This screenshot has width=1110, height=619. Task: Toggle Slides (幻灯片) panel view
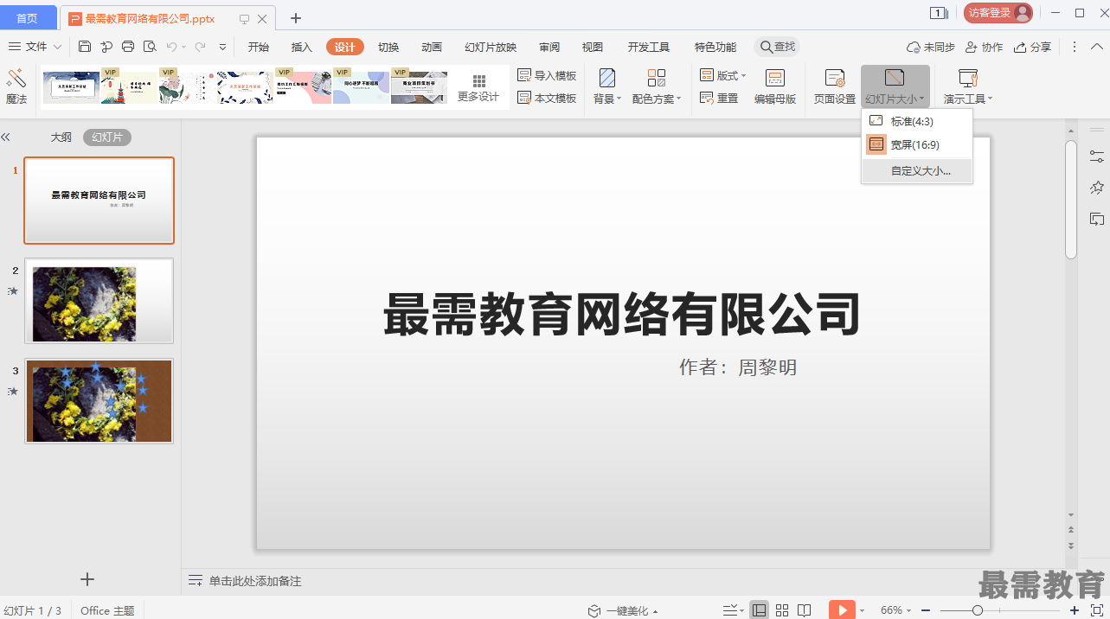click(107, 137)
